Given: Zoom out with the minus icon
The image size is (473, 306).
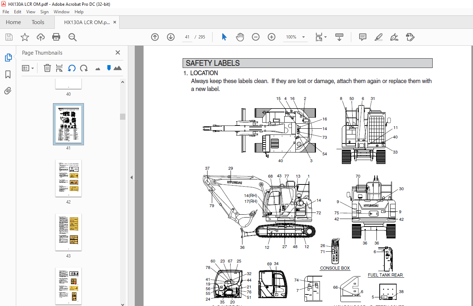Looking at the screenshot, I should pyautogui.click(x=256, y=37).
